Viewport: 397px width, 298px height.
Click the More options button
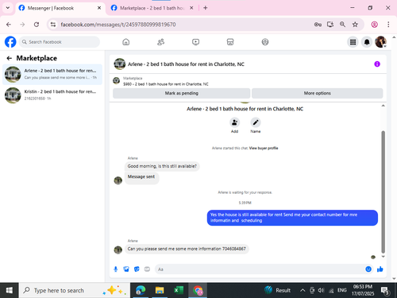point(318,93)
